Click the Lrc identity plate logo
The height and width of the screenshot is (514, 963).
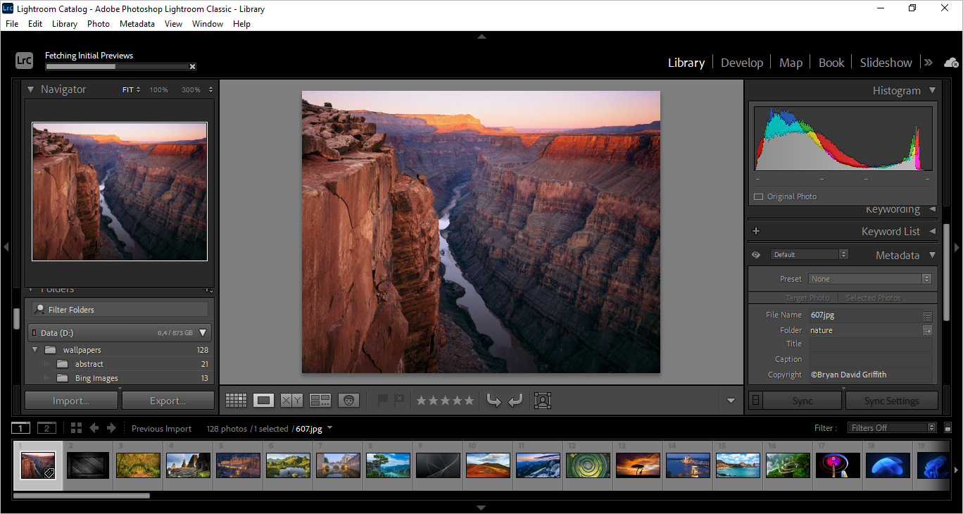click(24, 61)
